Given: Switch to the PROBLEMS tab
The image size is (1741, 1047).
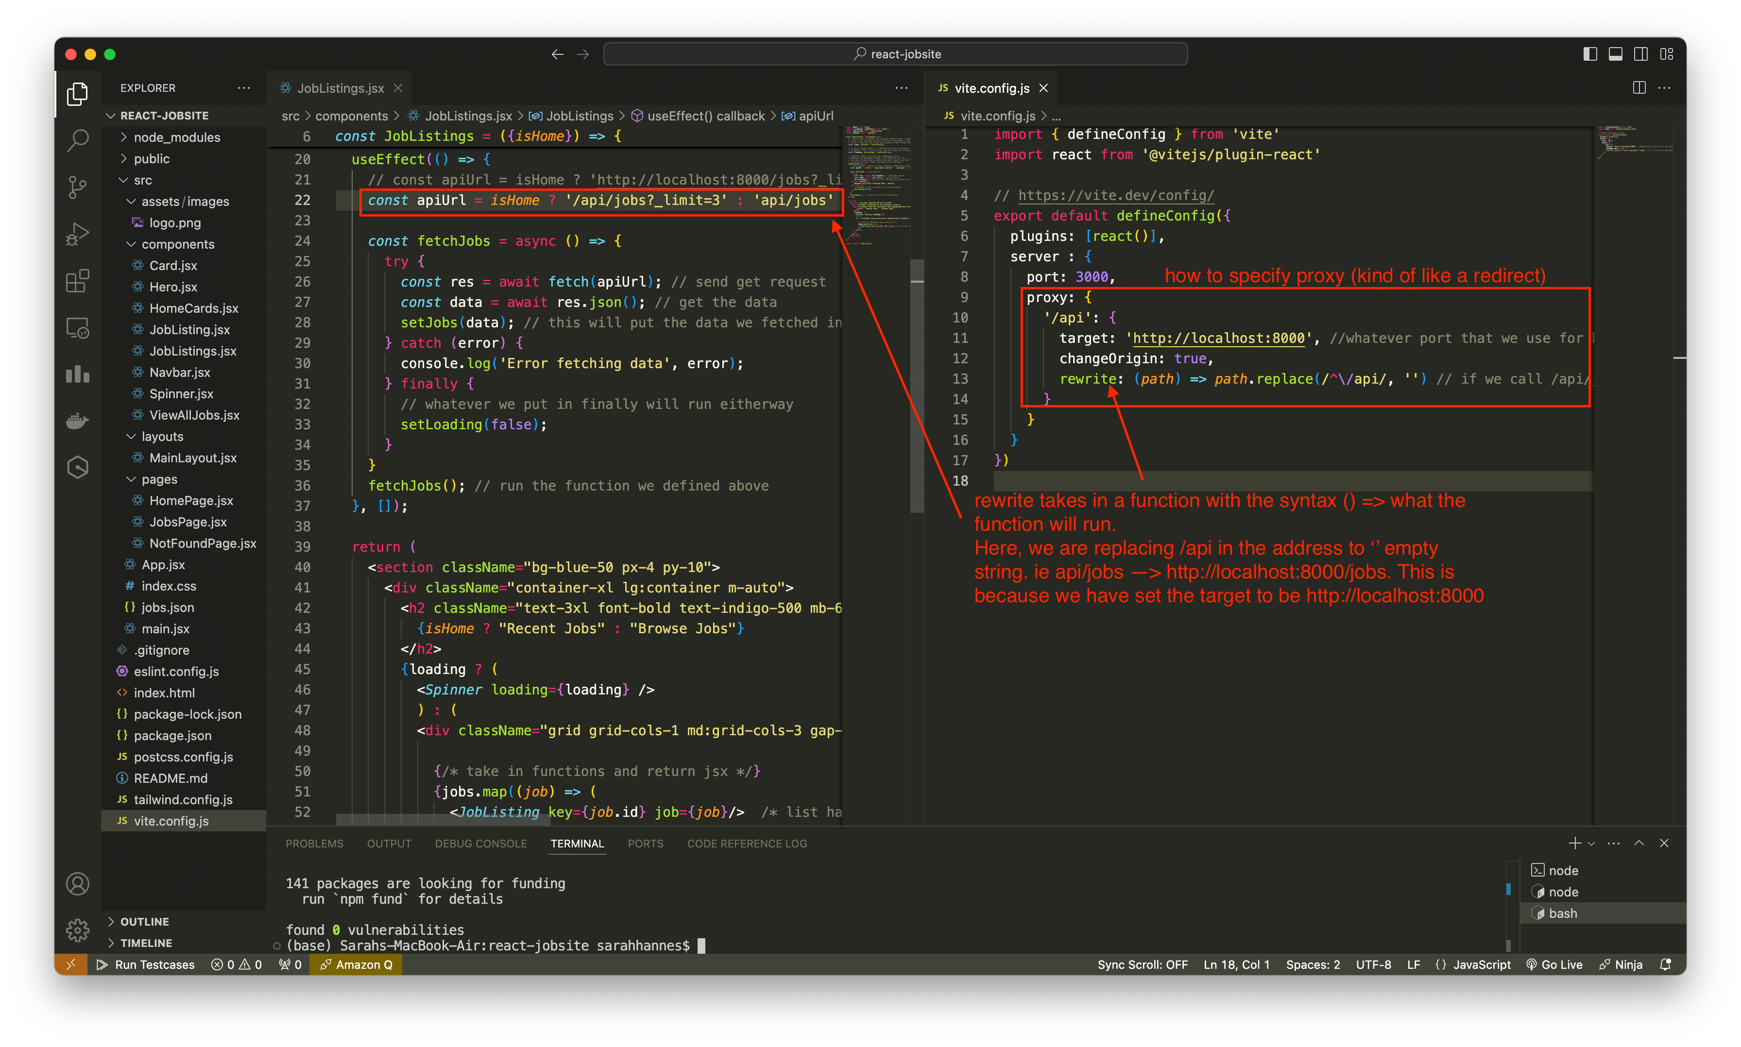Looking at the screenshot, I should point(314,843).
